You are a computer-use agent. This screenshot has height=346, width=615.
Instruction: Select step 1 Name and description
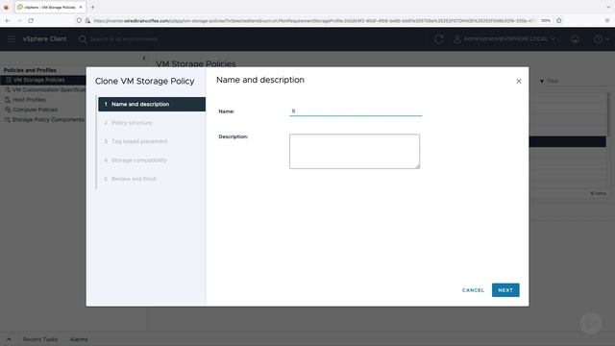(x=152, y=105)
